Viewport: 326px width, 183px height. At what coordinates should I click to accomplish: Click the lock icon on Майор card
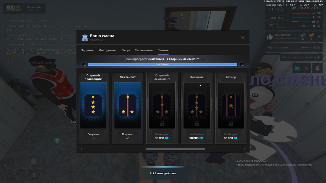pyautogui.click(x=231, y=124)
